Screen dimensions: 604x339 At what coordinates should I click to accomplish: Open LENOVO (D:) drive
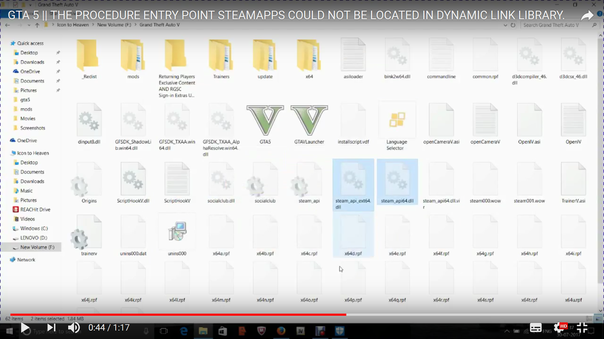coord(34,238)
